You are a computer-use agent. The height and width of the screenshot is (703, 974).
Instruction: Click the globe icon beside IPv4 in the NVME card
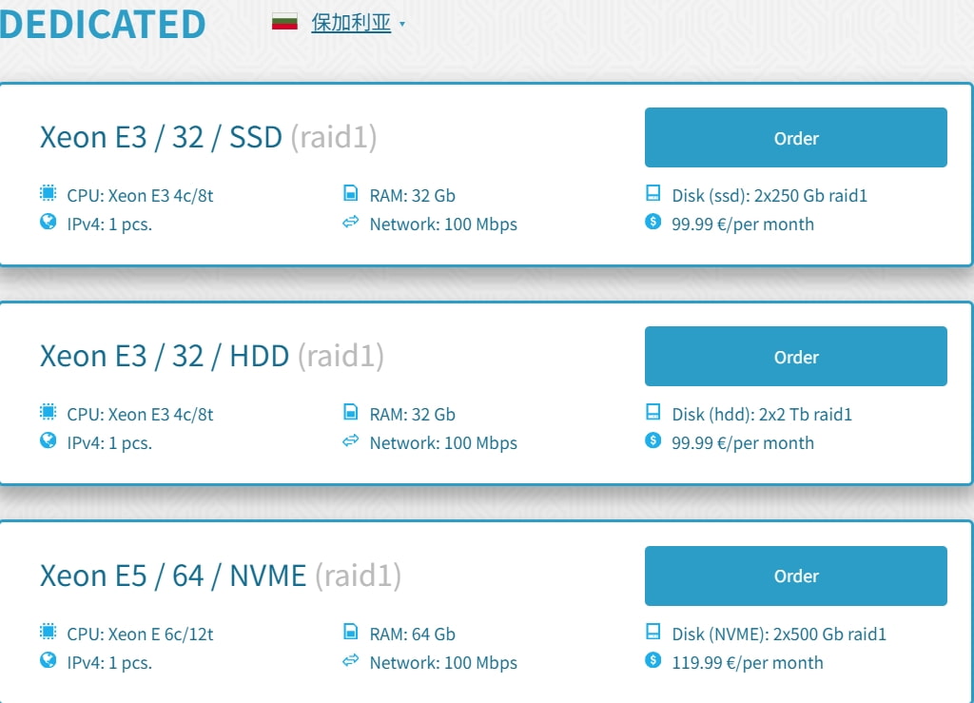click(49, 660)
